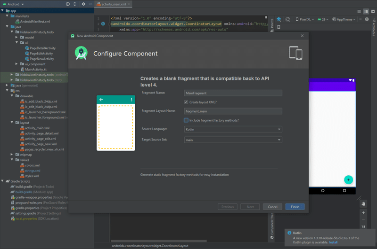Open the Target Source Set dropdown
Image resolution: width=377 pixels, height=249 pixels.
(233, 140)
